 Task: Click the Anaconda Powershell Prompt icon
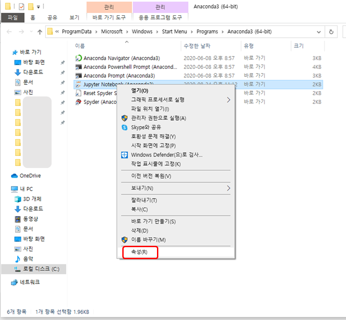point(78,67)
